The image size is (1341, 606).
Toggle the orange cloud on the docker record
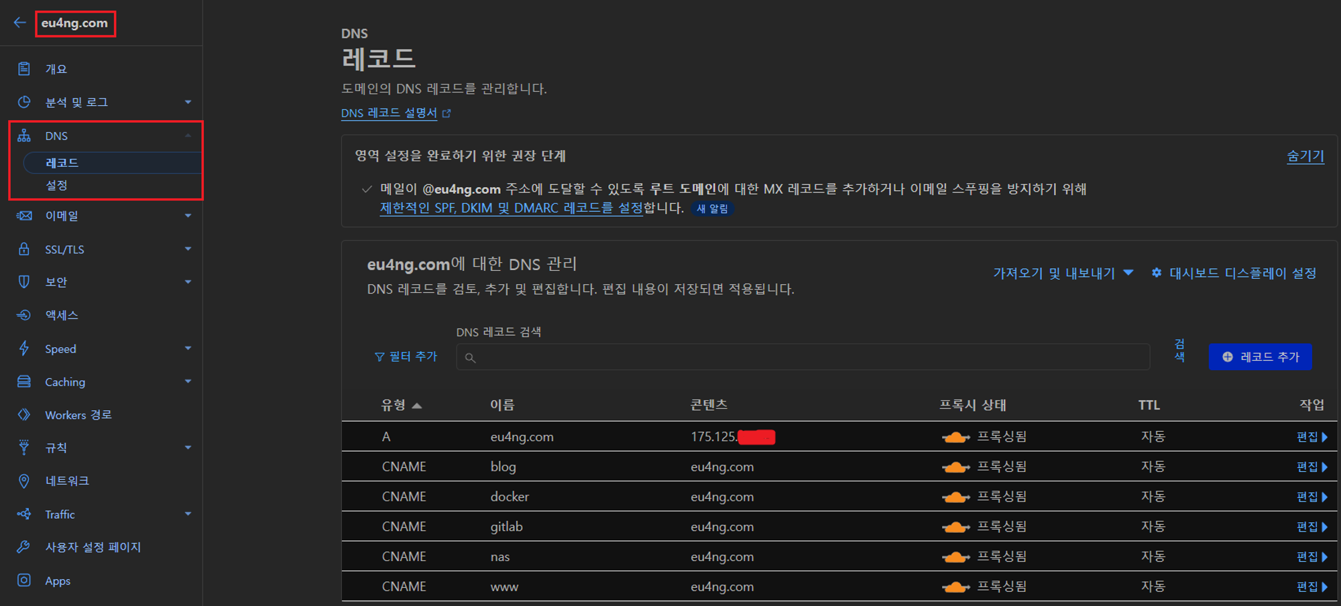[x=955, y=496]
